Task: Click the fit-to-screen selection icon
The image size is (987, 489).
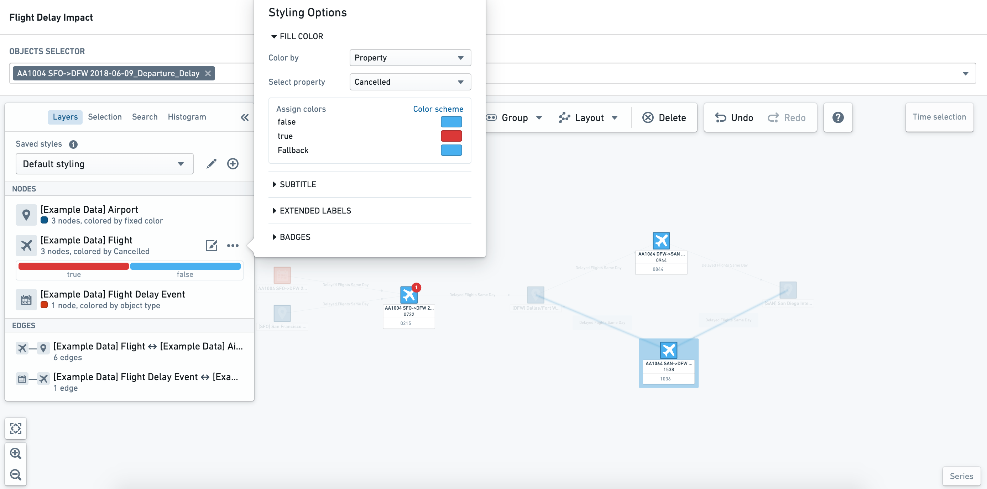Action: pos(16,428)
